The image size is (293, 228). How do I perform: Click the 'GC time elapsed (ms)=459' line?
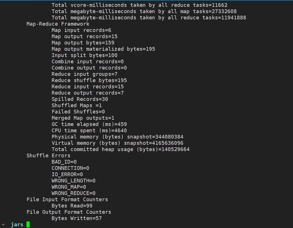89,124
